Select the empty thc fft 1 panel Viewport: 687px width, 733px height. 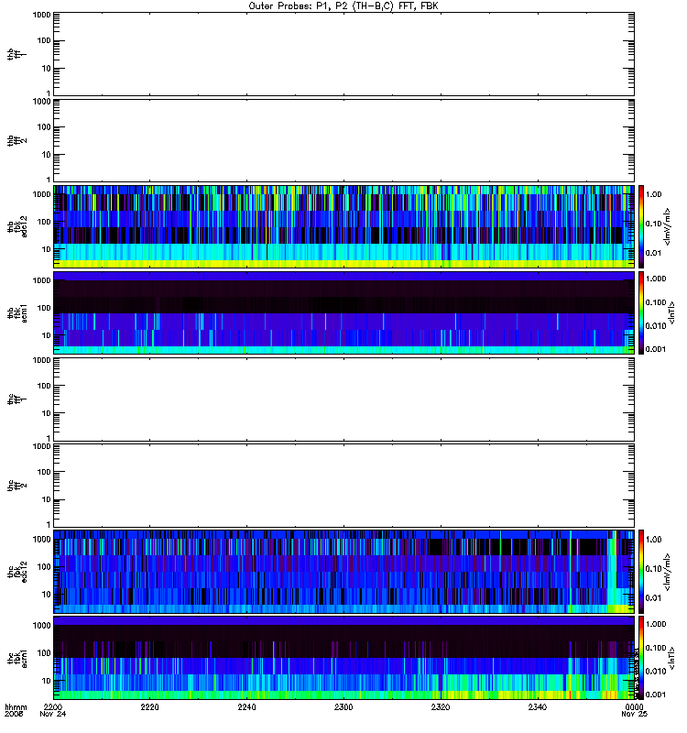coord(344,399)
